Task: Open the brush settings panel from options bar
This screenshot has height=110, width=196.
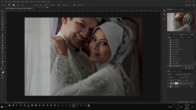Action: click(x=13, y=5)
